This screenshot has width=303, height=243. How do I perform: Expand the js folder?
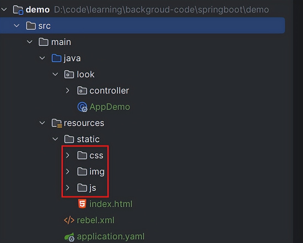(x=68, y=188)
